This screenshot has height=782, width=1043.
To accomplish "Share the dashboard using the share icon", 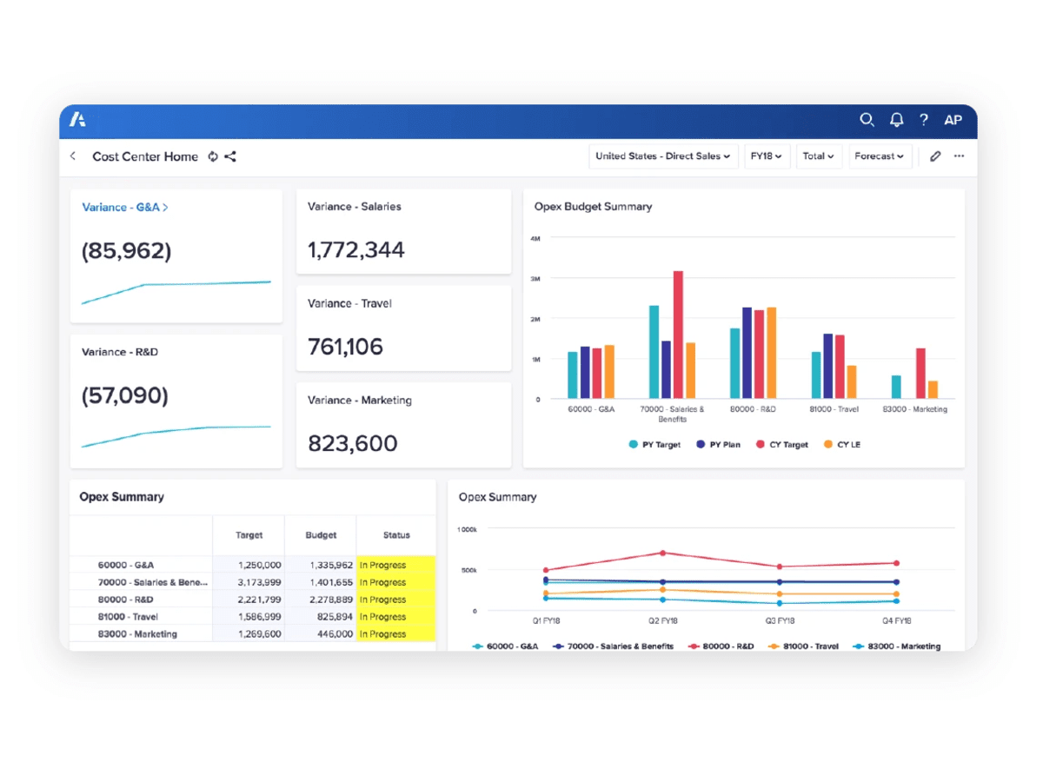I will (x=230, y=156).
